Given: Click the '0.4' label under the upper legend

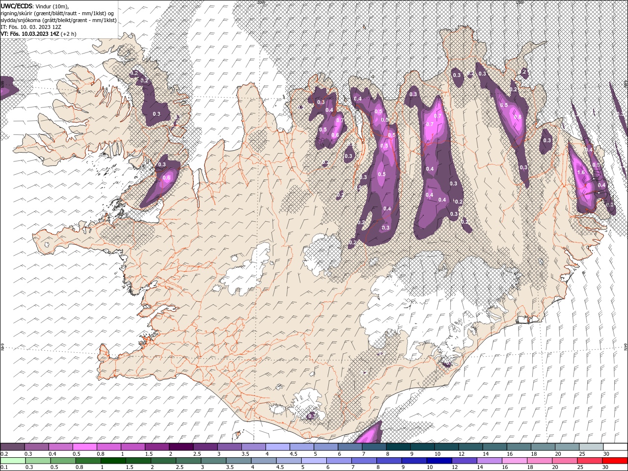Looking at the screenshot, I should (x=52, y=454).
